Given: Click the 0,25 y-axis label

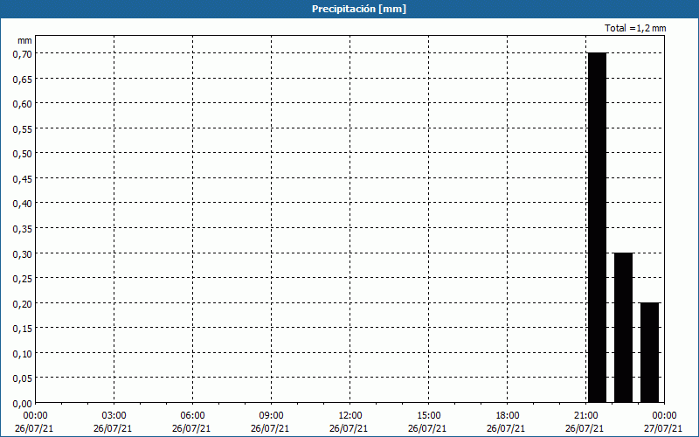Looking at the screenshot, I should (23, 278).
